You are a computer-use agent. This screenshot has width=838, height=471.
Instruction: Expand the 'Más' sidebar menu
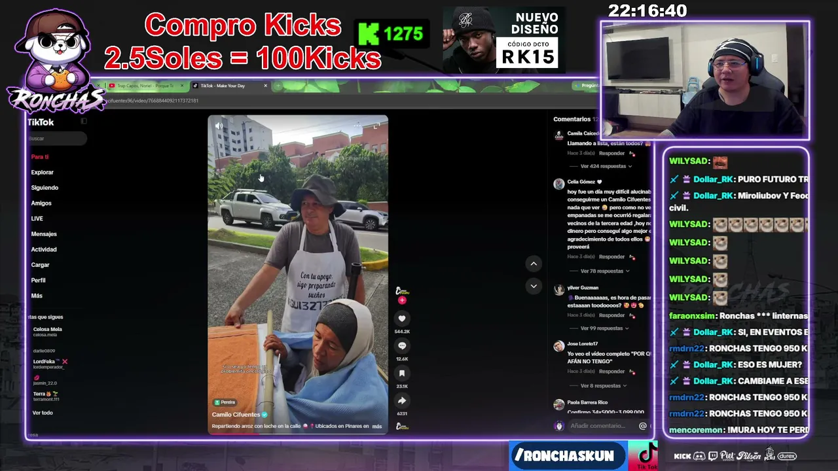[x=37, y=296]
